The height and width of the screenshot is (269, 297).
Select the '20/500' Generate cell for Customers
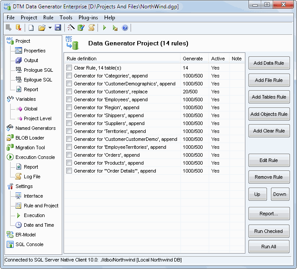[x=190, y=92]
